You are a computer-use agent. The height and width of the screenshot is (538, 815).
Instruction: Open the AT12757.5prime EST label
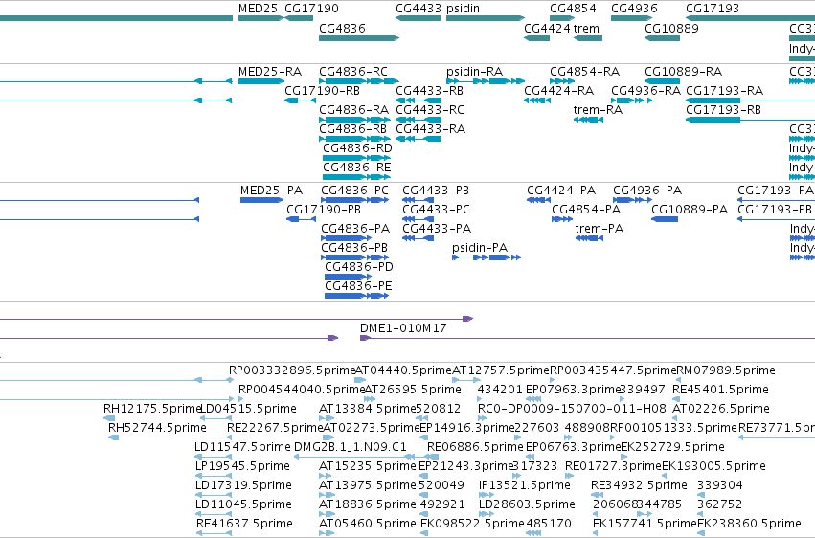click(x=501, y=370)
